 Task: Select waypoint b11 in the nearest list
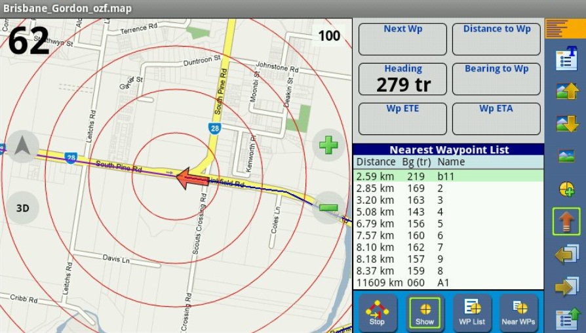pos(448,176)
